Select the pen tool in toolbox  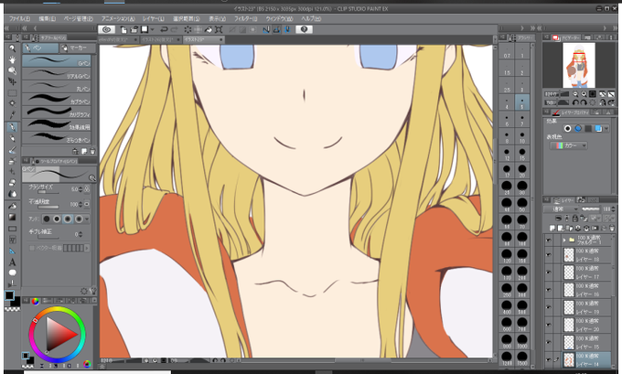click(x=12, y=127)
